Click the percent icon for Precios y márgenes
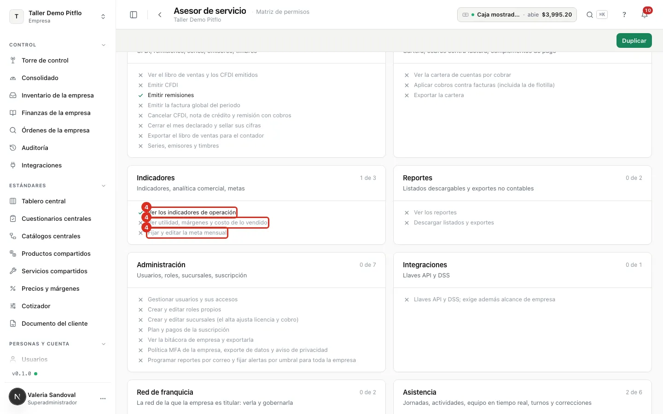This screenshot has width=663, height=414. point(13,289)
